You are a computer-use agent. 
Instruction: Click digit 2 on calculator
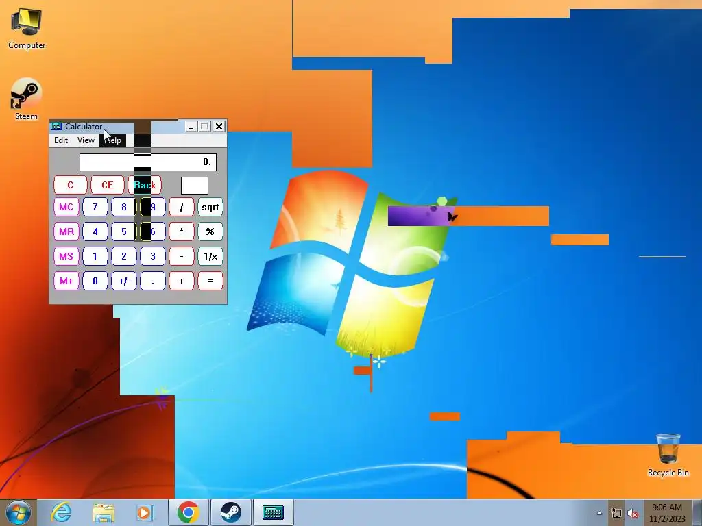[124, 256]
